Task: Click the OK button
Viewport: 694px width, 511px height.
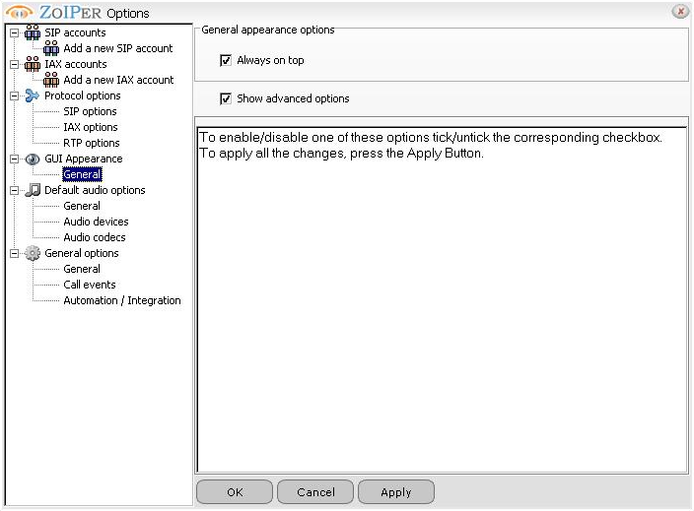Action: pos(235,492)
